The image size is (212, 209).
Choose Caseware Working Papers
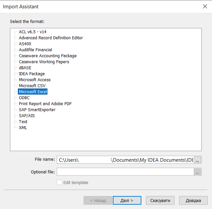tap(44, 62)
